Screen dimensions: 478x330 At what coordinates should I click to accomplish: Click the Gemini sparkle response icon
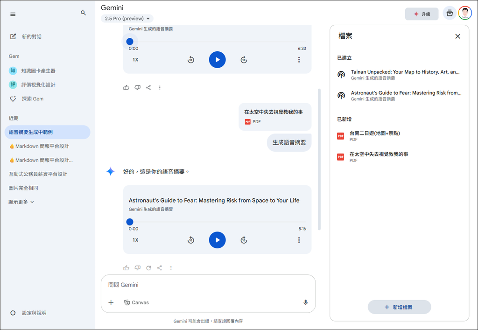click(110, 172)
